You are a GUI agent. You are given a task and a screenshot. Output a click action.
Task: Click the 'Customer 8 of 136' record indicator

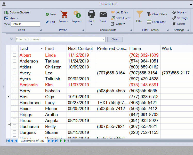click(32, 141)
